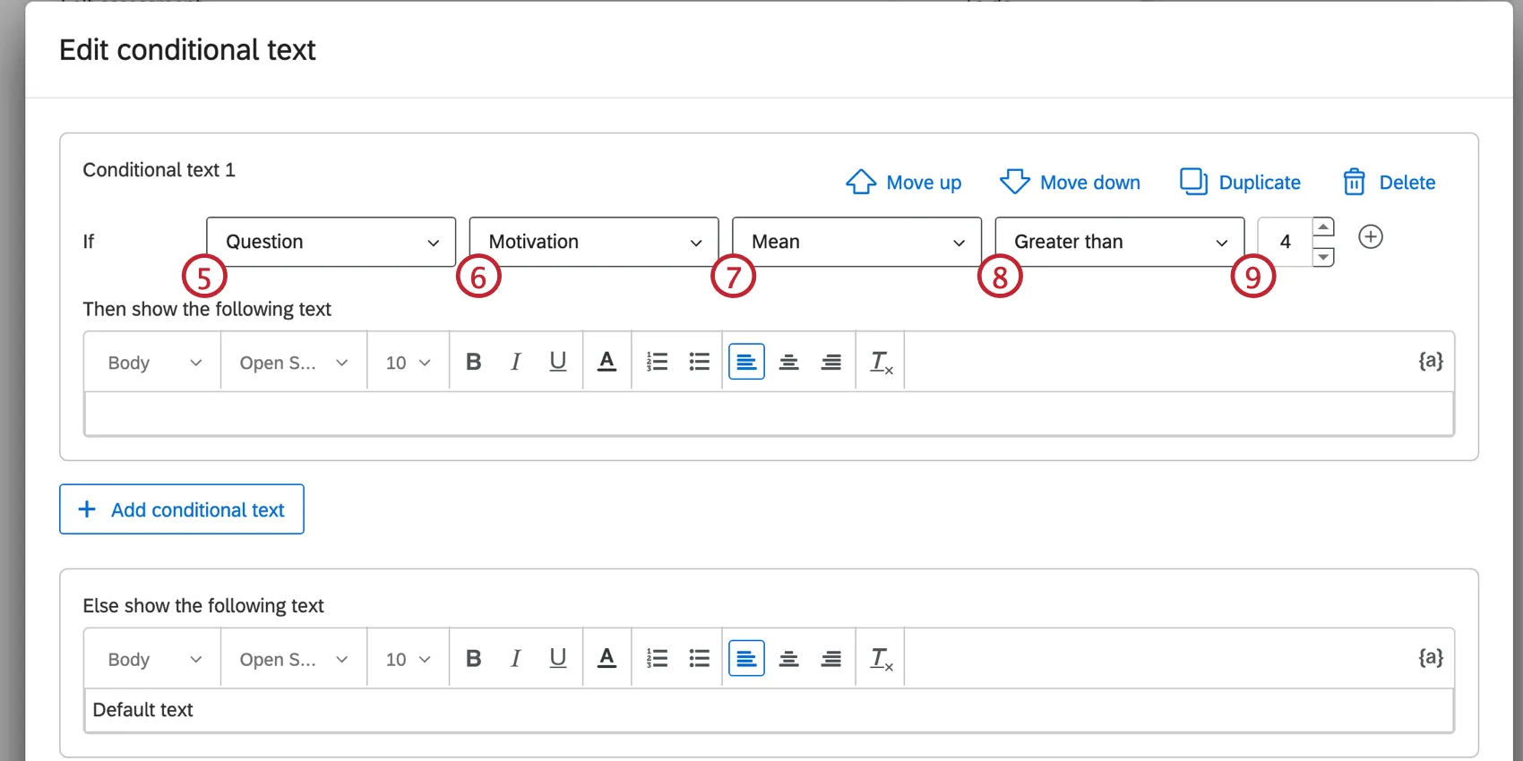Toggle underline in Else text toolbar
The height and width of the screenshot is (761, 1523).
[557, 659]
